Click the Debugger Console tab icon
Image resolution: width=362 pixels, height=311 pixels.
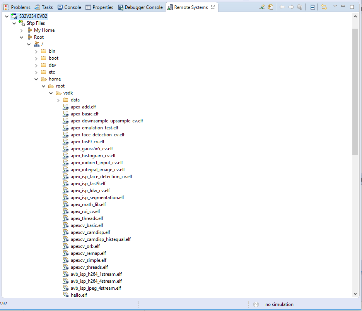121,7
